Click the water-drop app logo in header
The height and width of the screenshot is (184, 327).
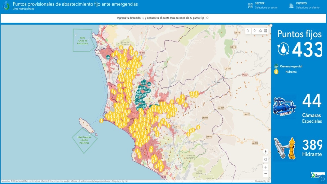coord(6,5)
